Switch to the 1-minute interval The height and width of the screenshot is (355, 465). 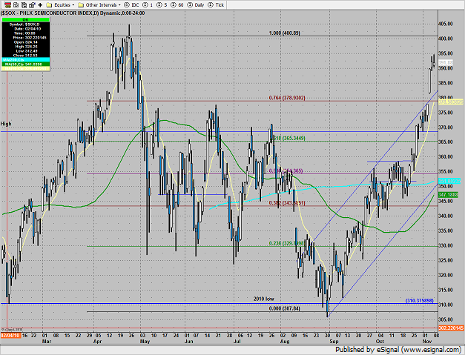coord(148,5)
